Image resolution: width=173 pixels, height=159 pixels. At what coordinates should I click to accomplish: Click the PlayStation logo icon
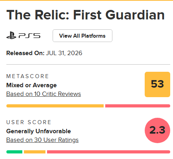click(11, 36)
